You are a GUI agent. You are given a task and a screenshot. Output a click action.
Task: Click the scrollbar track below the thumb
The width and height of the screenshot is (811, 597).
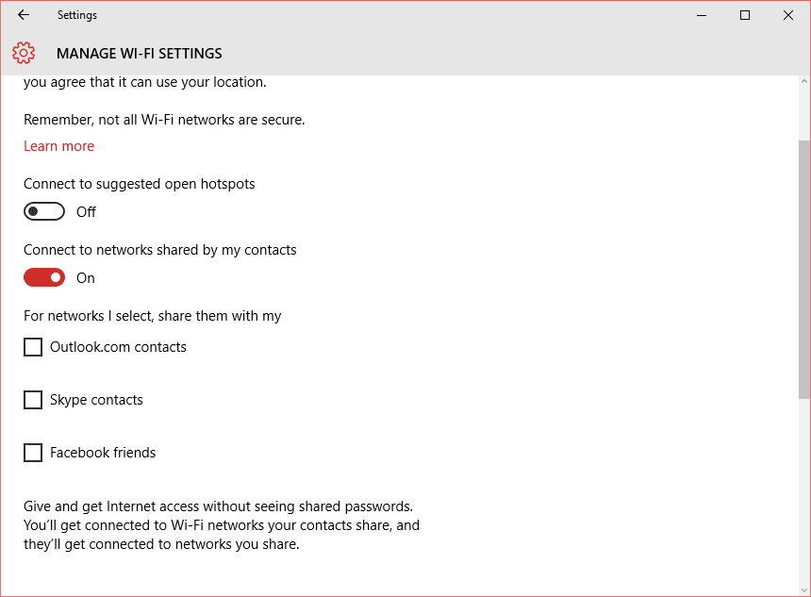(x=803, y=491)
